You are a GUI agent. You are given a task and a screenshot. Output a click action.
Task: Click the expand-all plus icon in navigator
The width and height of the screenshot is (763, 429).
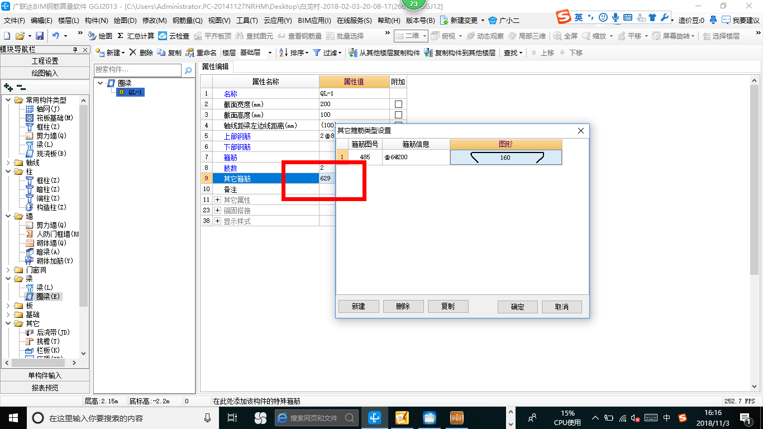[x=8, y=87]
